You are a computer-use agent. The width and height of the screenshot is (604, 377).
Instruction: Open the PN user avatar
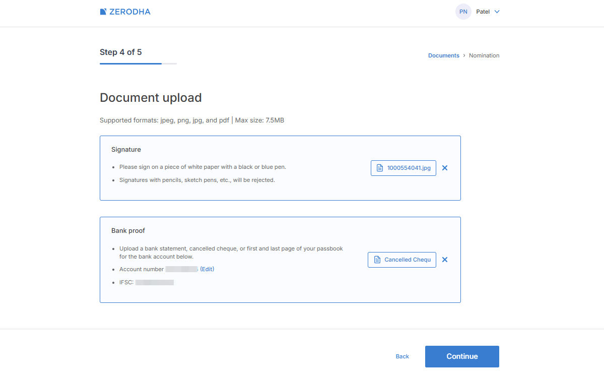pos(463,12)
